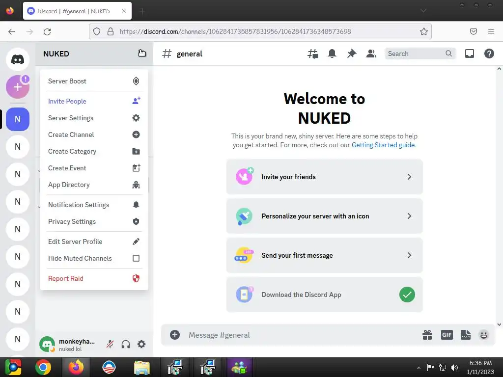
Task: Click the site security lock icon
Action: 111,31
